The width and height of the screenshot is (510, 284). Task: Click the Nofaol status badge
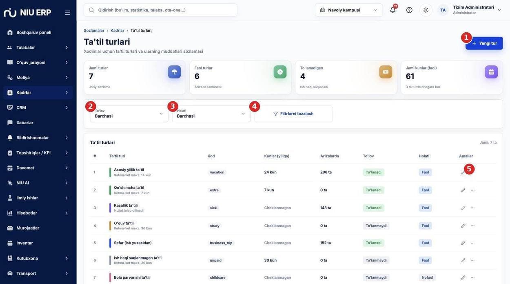click(427, 277)
